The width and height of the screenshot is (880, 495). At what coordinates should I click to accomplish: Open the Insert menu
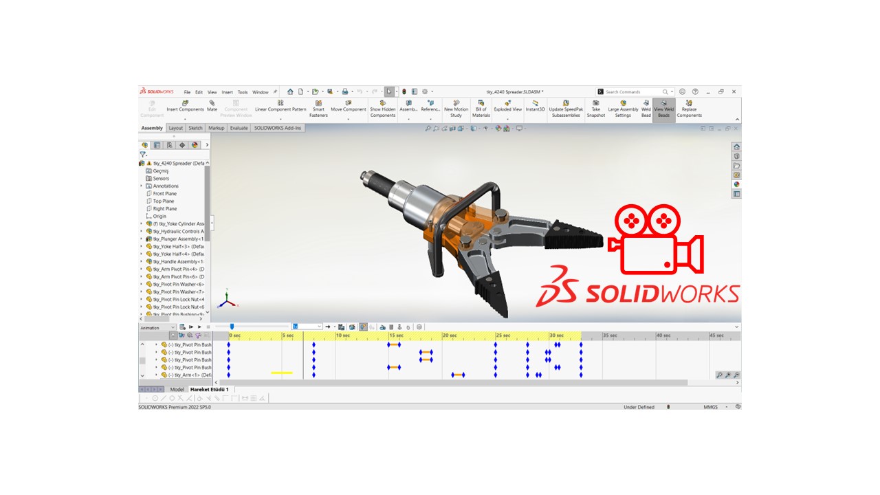pos(227,92)
